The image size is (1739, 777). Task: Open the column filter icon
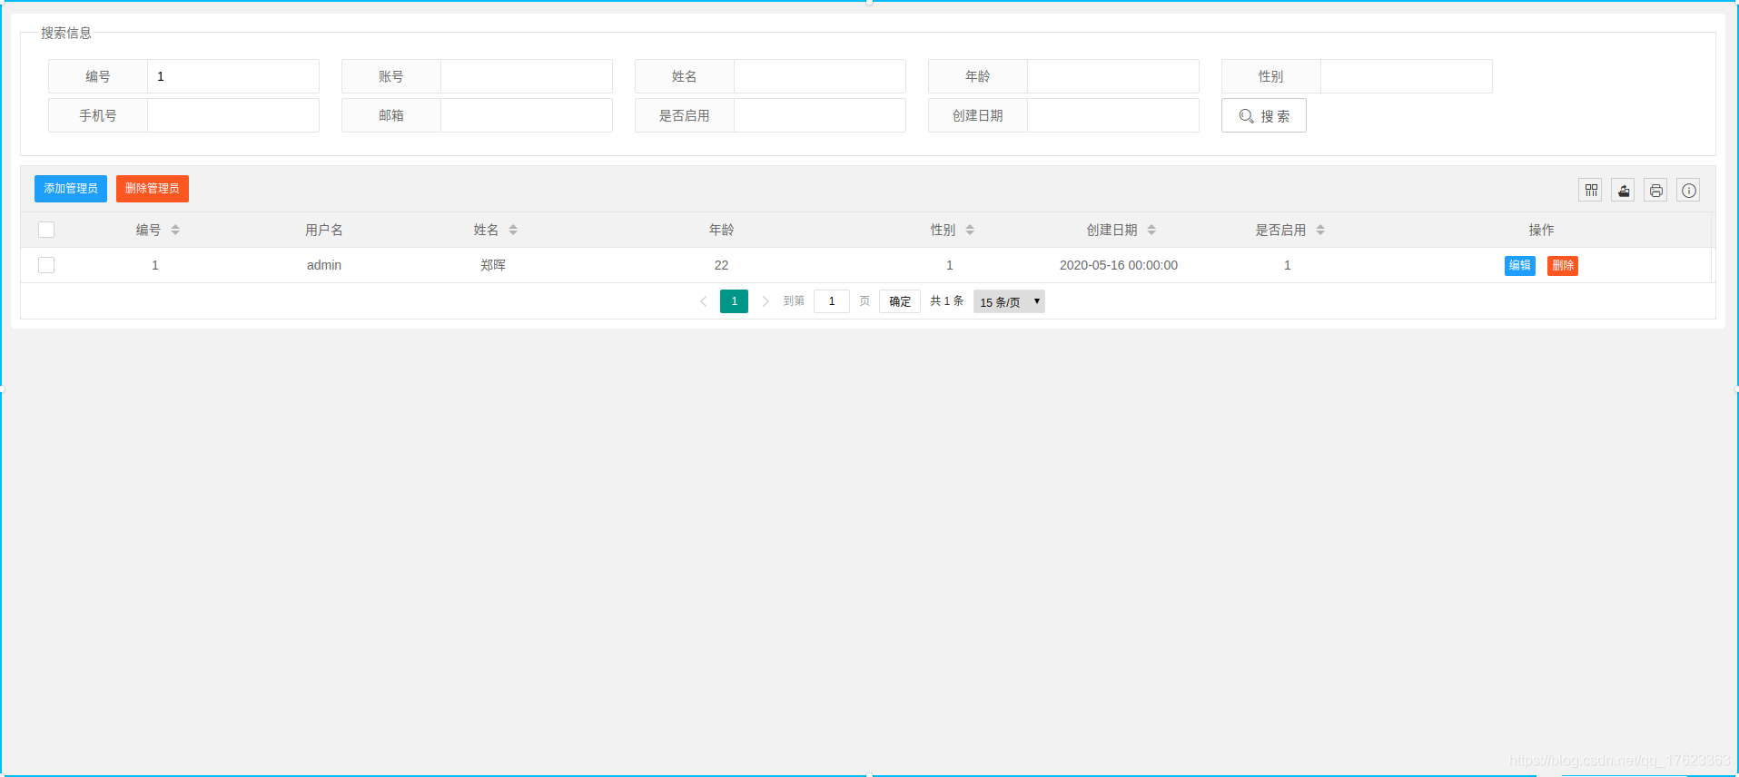pos(1590,190)
